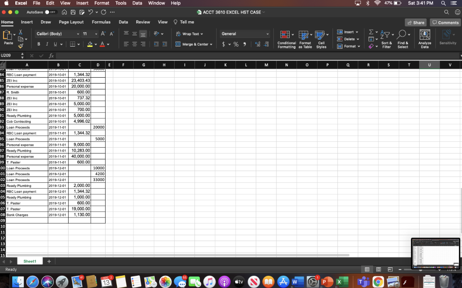Open the Comments pane button

445,23
